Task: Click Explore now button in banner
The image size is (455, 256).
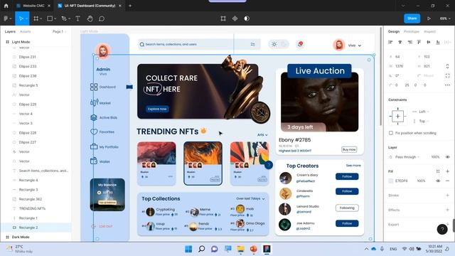Action: [157, 109]
